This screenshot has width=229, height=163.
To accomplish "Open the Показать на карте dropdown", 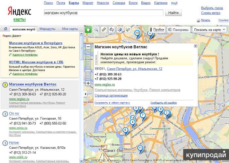I will tap(209, 30).
